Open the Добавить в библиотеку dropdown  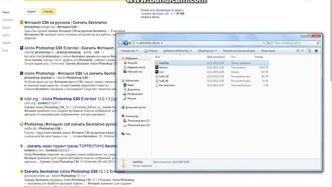(177, 51)
